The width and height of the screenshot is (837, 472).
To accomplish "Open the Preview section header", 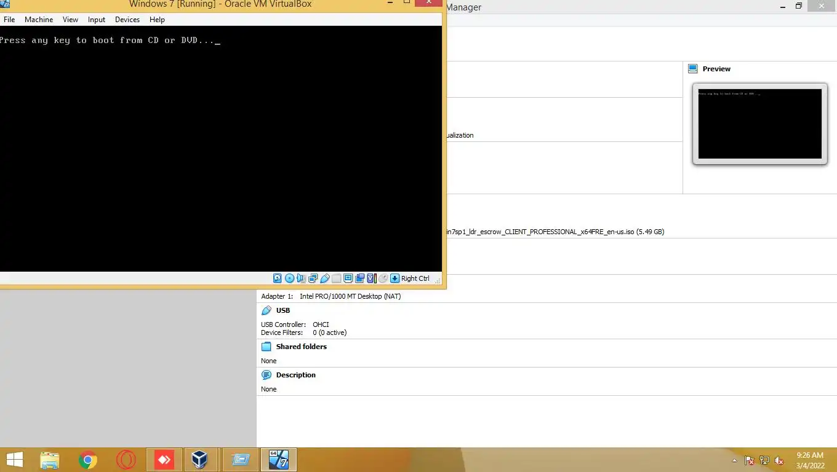I will (x=716, y=69).
